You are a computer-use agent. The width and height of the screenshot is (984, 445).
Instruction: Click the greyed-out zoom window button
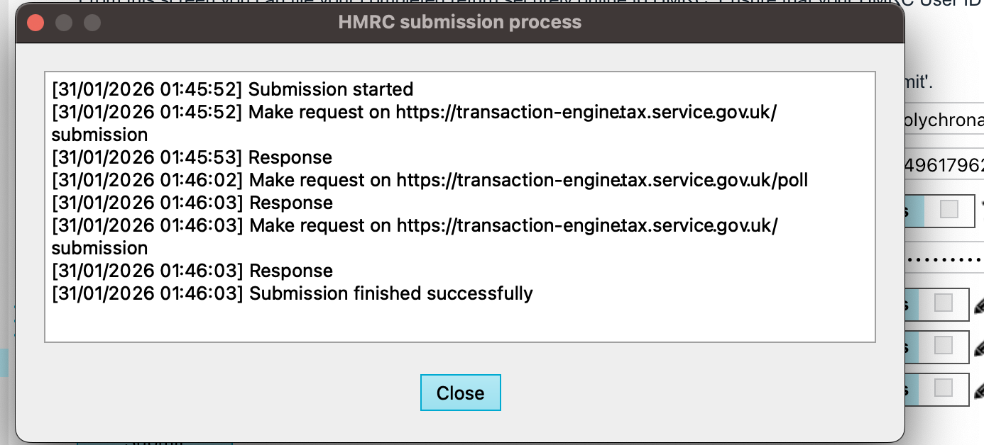point(92,23)
